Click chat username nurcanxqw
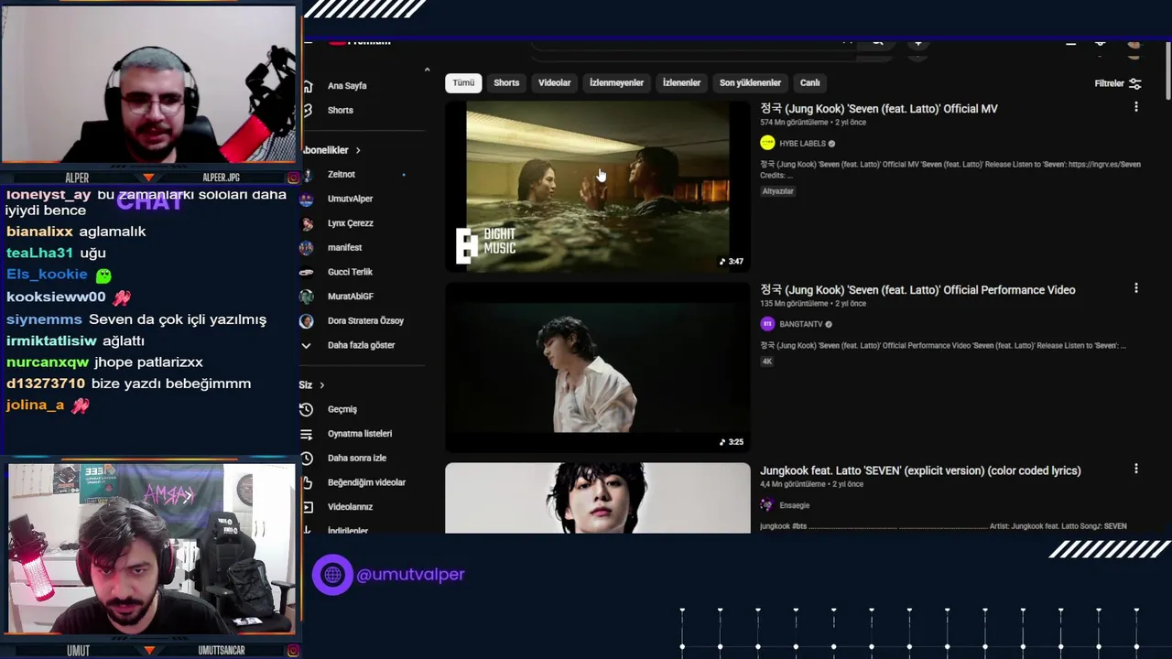The height and width of the screenshot is (659, 1172). click(x=48, y=362)
